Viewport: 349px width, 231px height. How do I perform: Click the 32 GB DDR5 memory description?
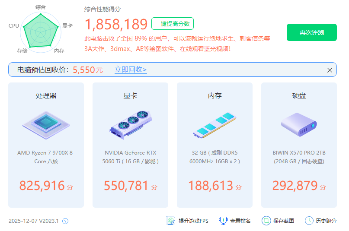pyautogui.click(x=215, y=157)
